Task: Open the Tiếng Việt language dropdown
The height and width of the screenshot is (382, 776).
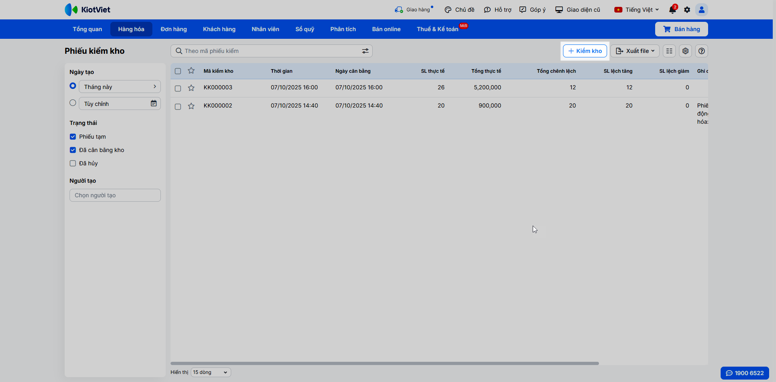Action: [x=637, y=10]
